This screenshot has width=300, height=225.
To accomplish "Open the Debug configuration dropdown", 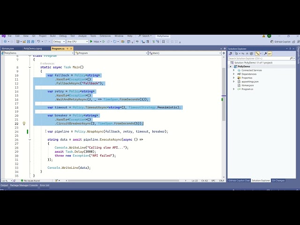I will point(59,42).
